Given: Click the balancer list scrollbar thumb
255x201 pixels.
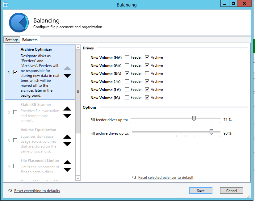Looking at the screenshot, I should [78, 92].
